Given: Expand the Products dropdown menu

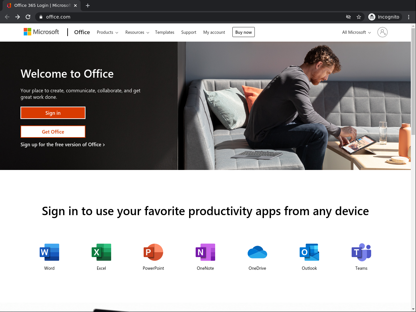Looking at the screenshot, I should pos(108,32).
